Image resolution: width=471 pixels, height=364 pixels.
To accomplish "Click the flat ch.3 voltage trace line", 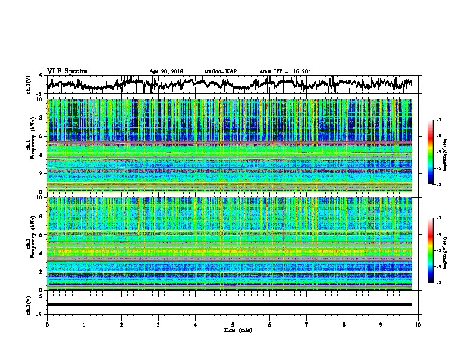I will coord(230,305).
